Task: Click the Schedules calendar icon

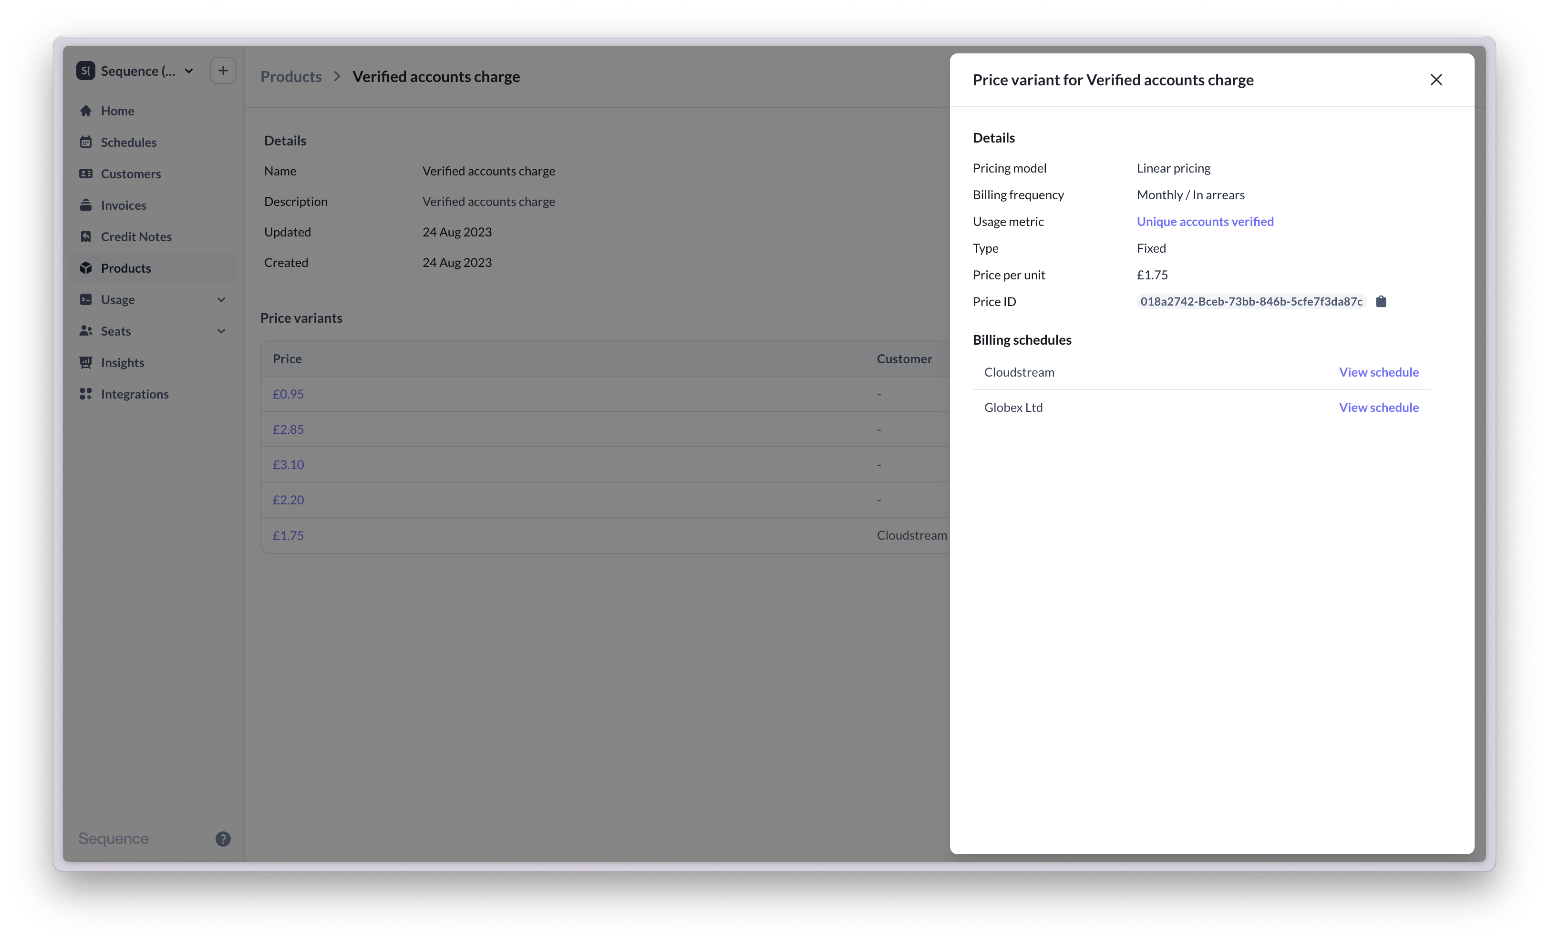Action: (x=86, y=142)
